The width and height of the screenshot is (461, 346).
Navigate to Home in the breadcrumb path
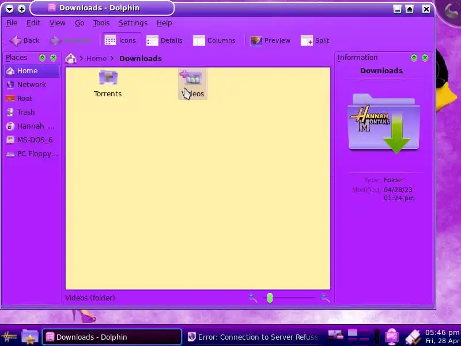coord(96,59)
